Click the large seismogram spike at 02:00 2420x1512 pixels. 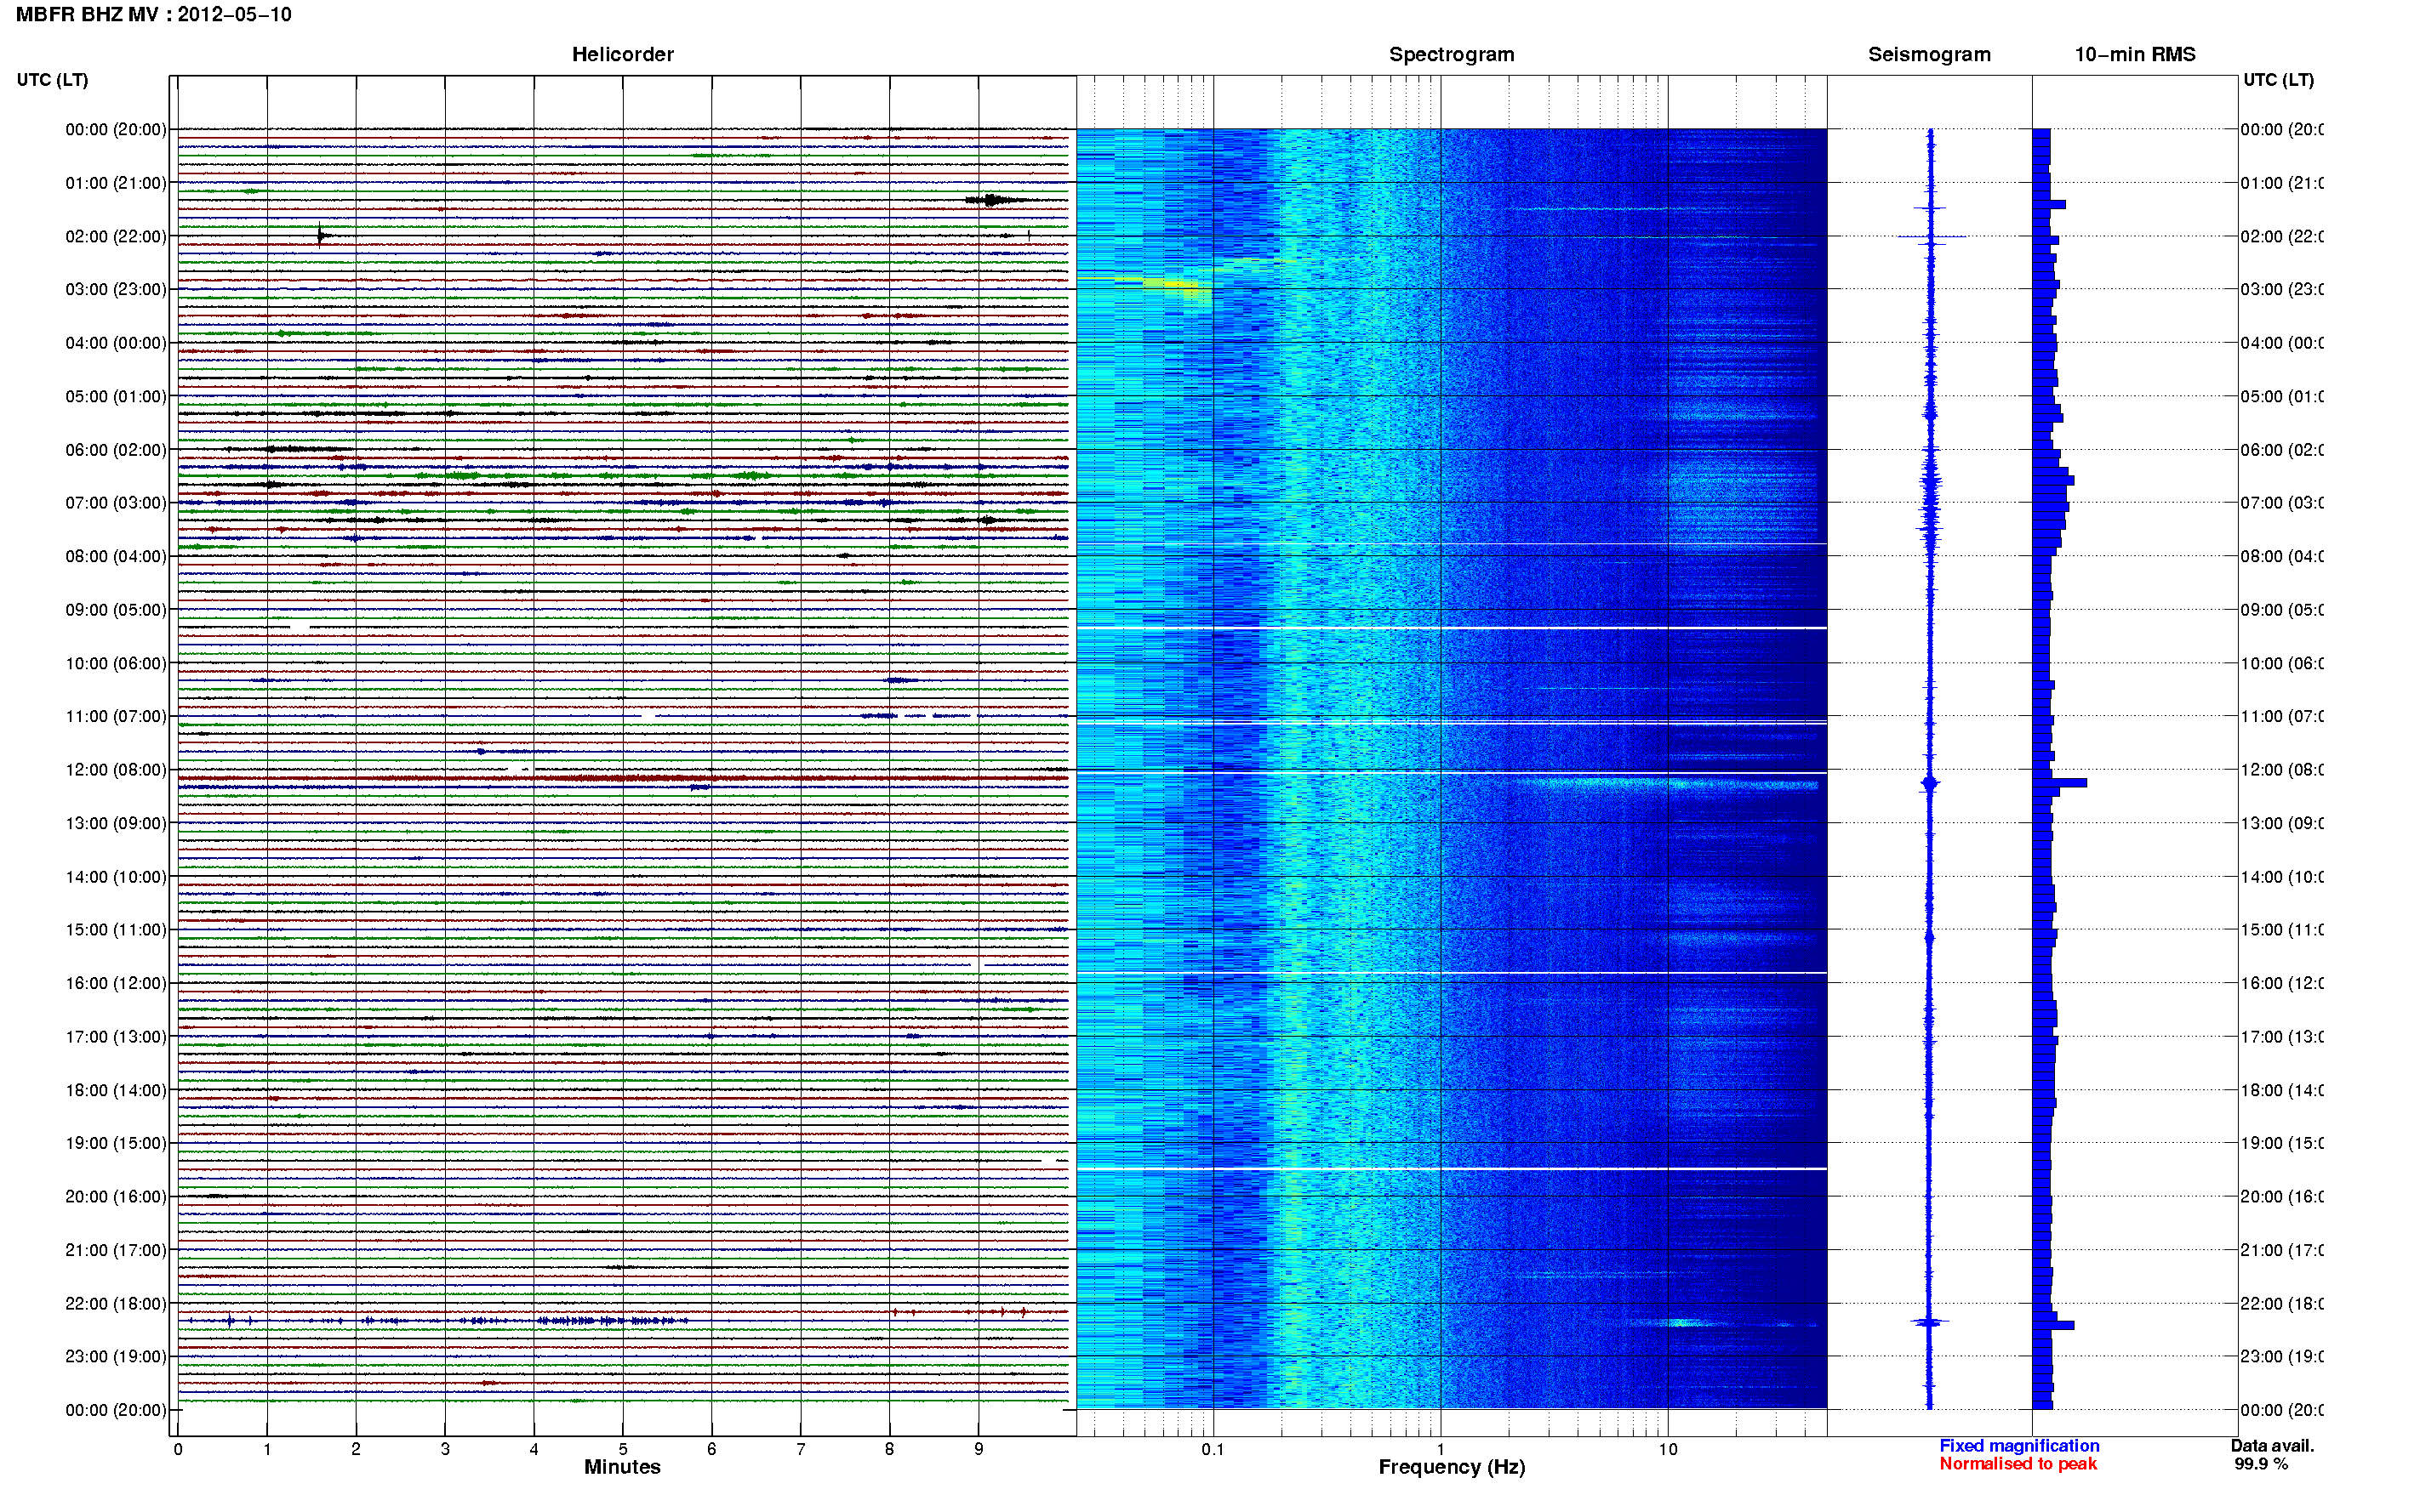click(x=1932, y=237)
